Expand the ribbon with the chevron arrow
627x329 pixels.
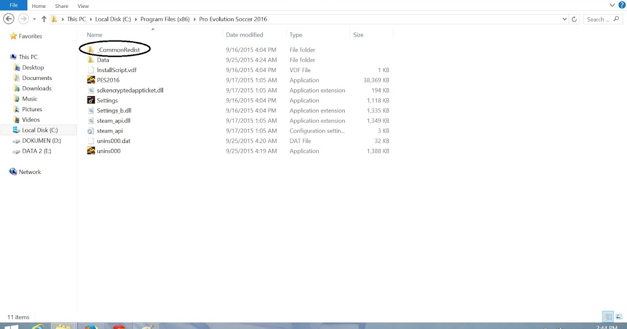click(x=612, y=5)
